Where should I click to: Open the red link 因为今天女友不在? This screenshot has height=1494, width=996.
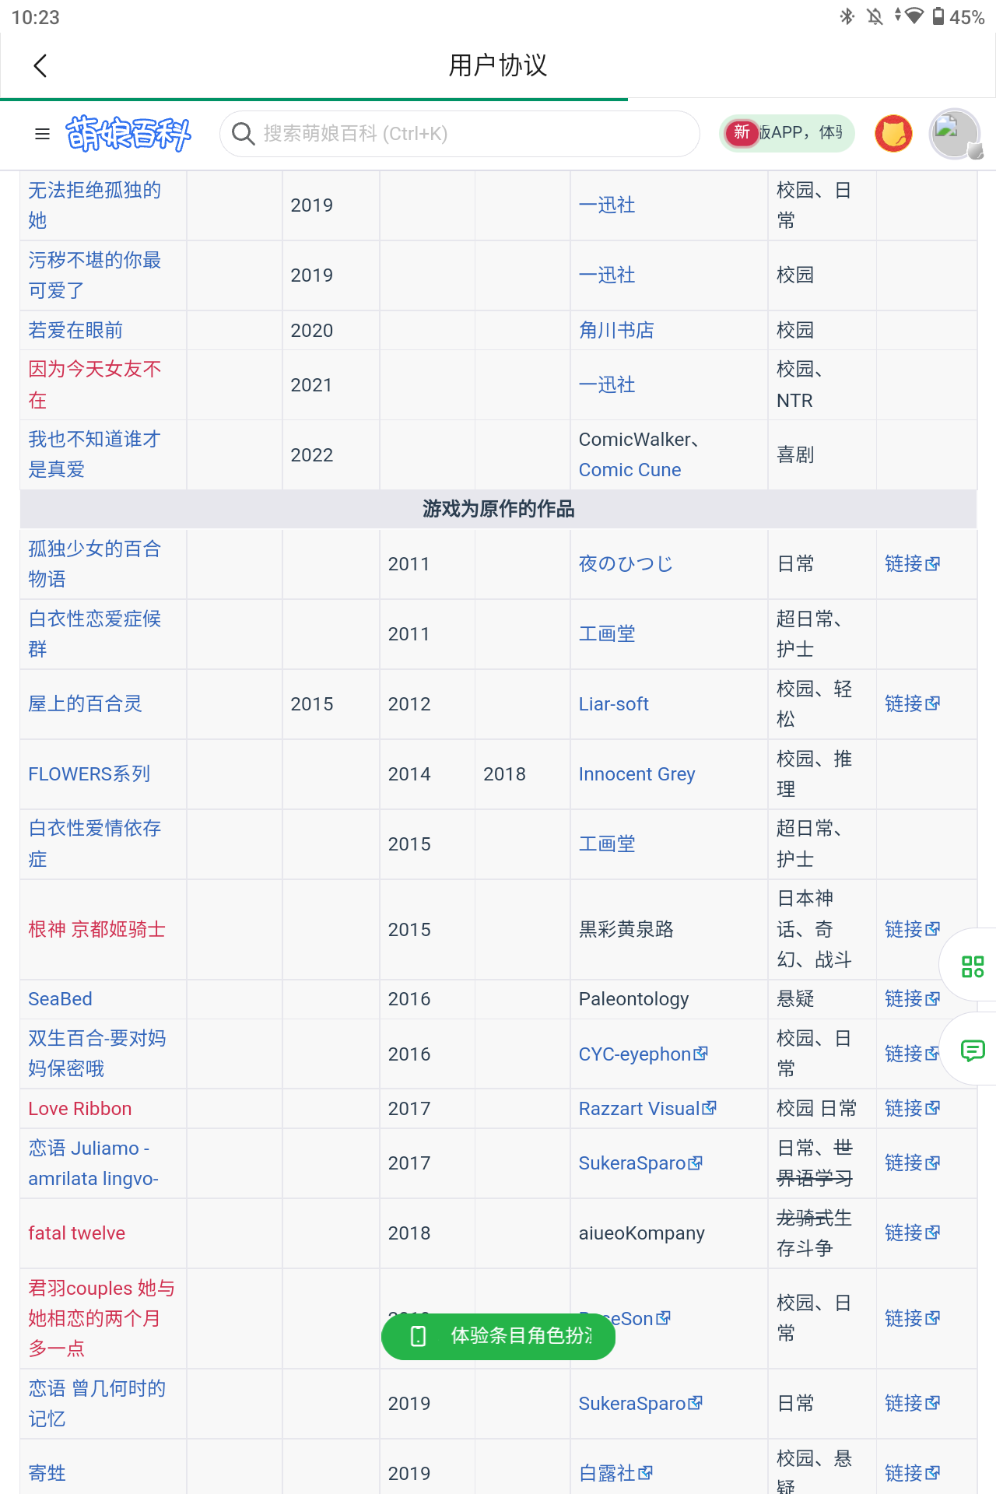point(94,384)
